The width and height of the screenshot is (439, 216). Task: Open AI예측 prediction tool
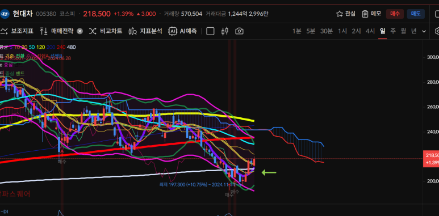(182, 31)
